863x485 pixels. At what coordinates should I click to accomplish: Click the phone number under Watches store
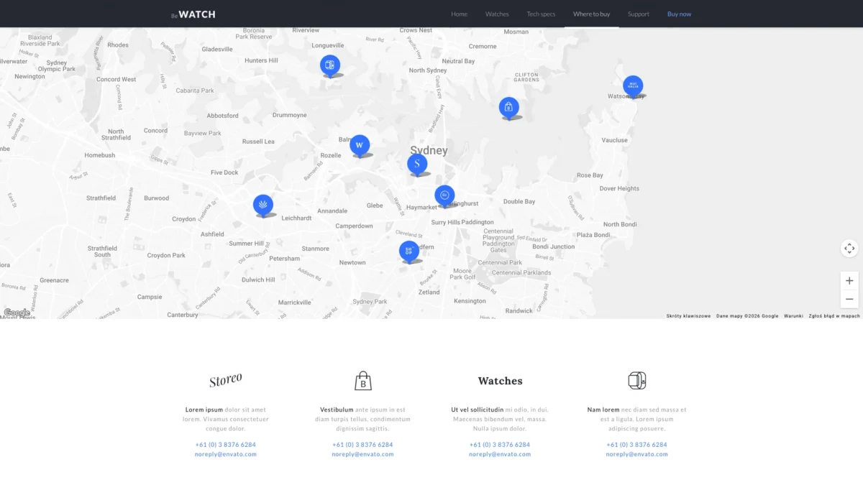(x=500, y=445)
